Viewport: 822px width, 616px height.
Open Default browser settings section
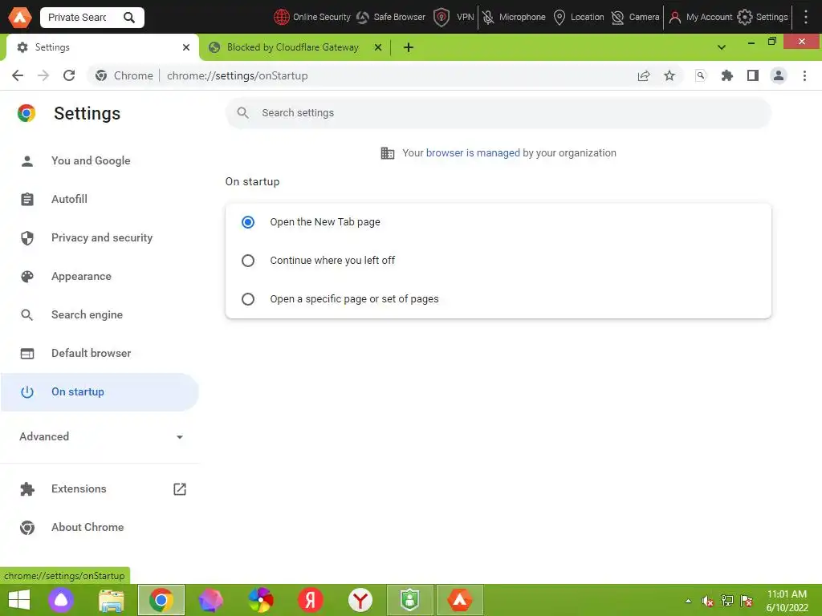click(x=100, y=353)
